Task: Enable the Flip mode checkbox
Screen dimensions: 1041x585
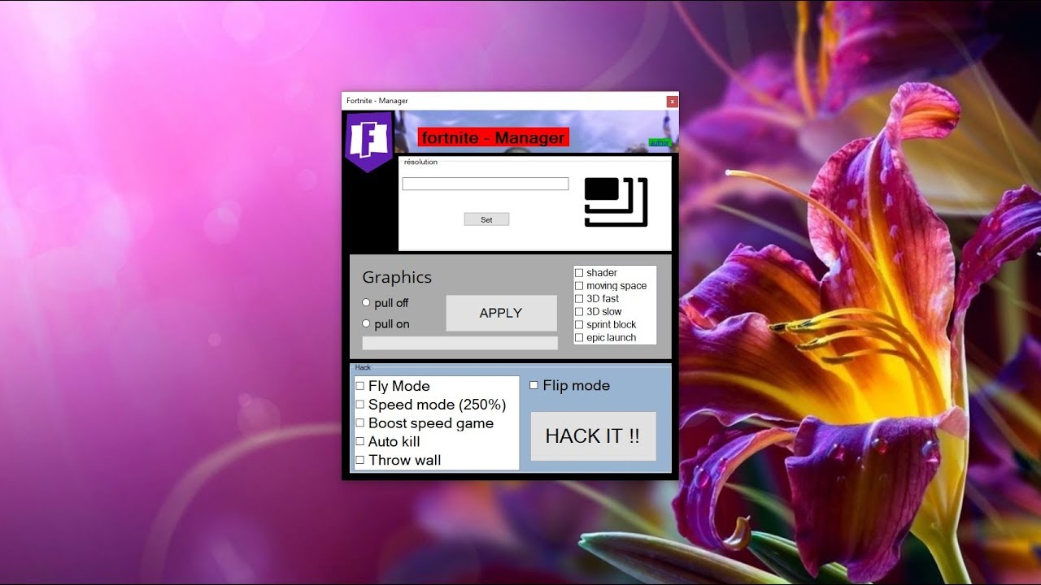Action: pyautogui.click(x=534, y=385)
